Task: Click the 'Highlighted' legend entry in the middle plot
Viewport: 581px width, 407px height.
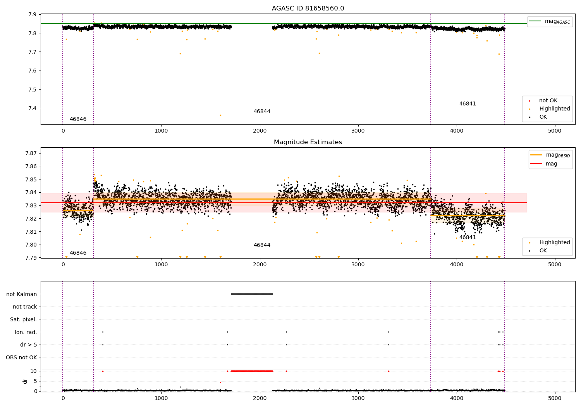Action: tap(555, 243)
